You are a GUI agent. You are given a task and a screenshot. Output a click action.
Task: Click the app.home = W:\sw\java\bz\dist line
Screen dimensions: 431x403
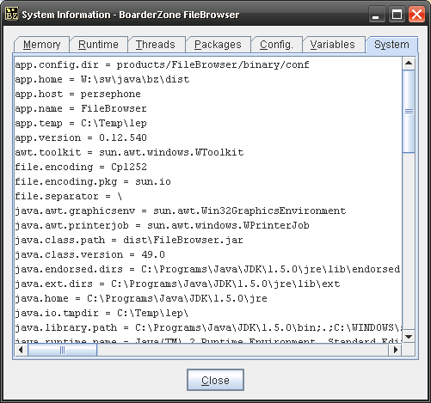[102, 79]
